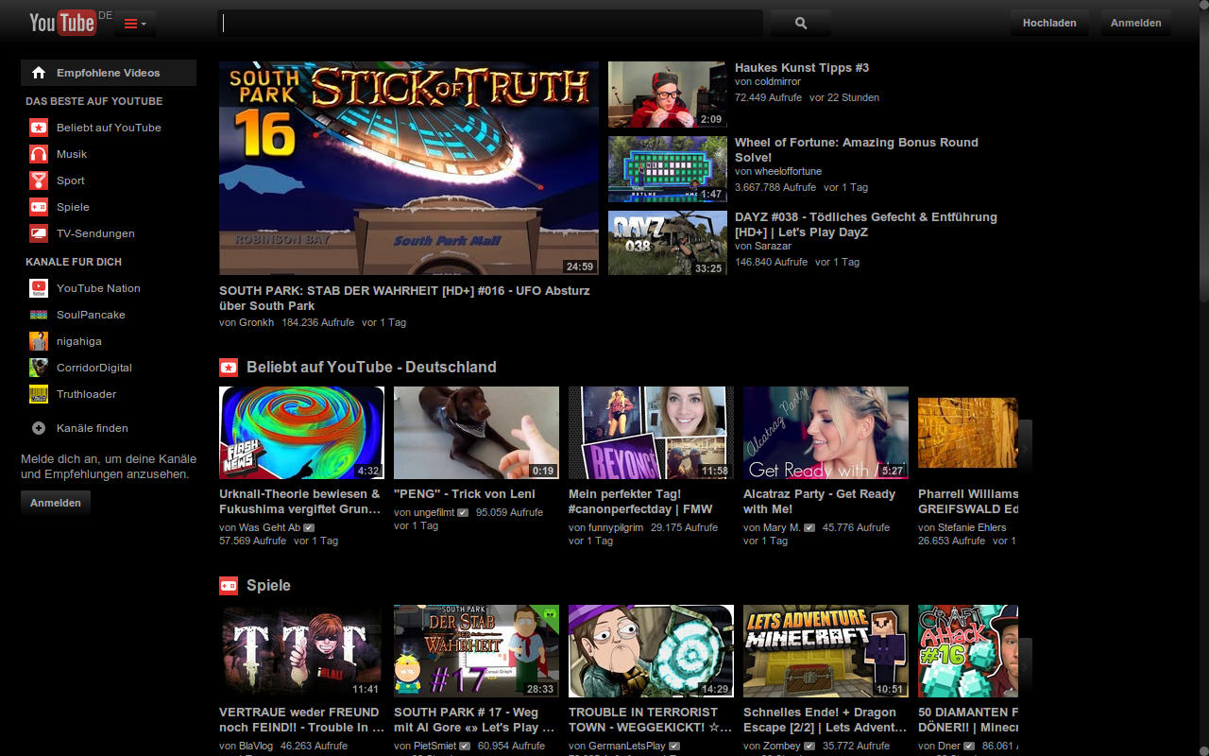Click Spiele section gamepad icon
This screenshot has height=756, width=1209.
pyautogui.click(x=229, y=586)
